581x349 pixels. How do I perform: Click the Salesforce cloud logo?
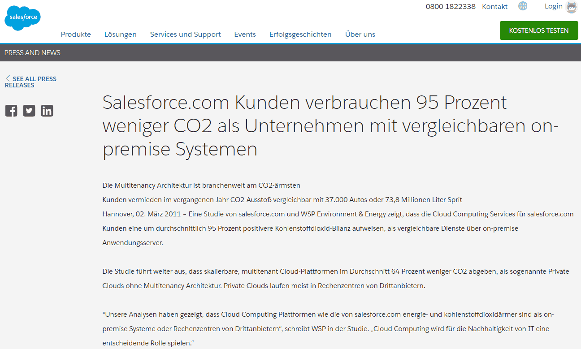click(22, 18)
